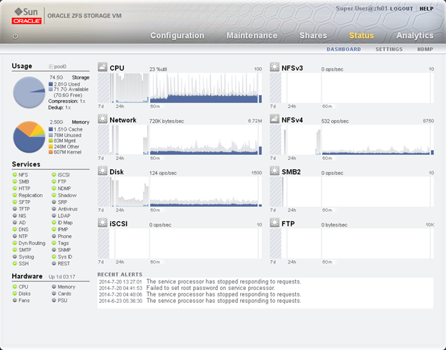Click the green SSH service status light
The width and height of the screenshot is (446, 350).
click(x=15, y=264)
